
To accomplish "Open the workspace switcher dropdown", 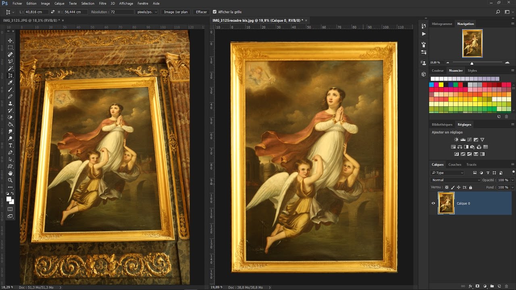I will click(x=507, y=12).
